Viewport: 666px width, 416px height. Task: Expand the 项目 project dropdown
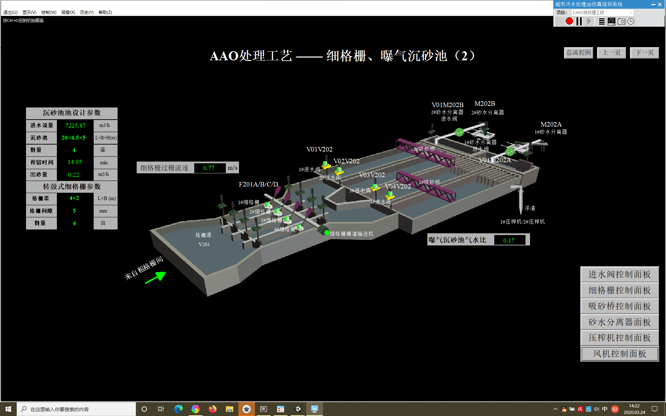631,12
